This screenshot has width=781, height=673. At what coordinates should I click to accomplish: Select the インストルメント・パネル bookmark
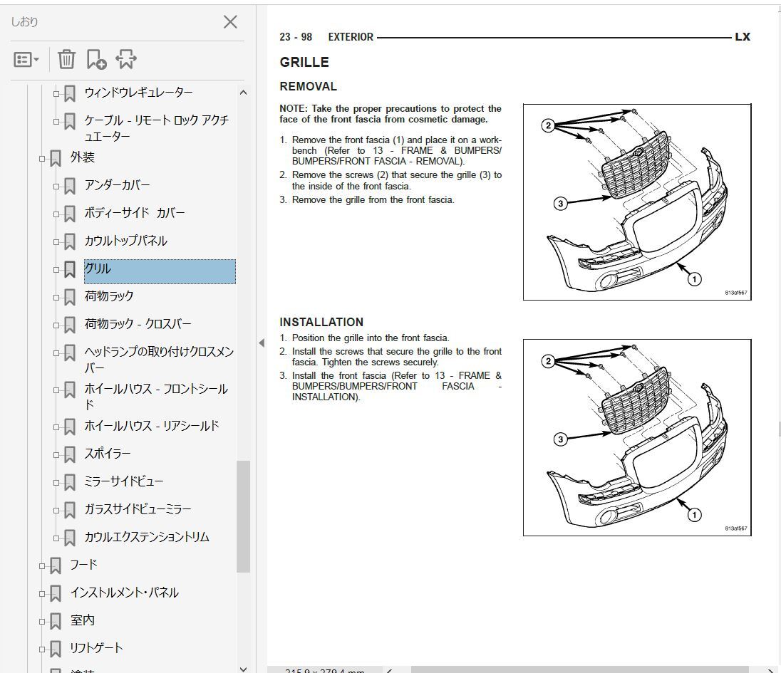tap(125, 593)
